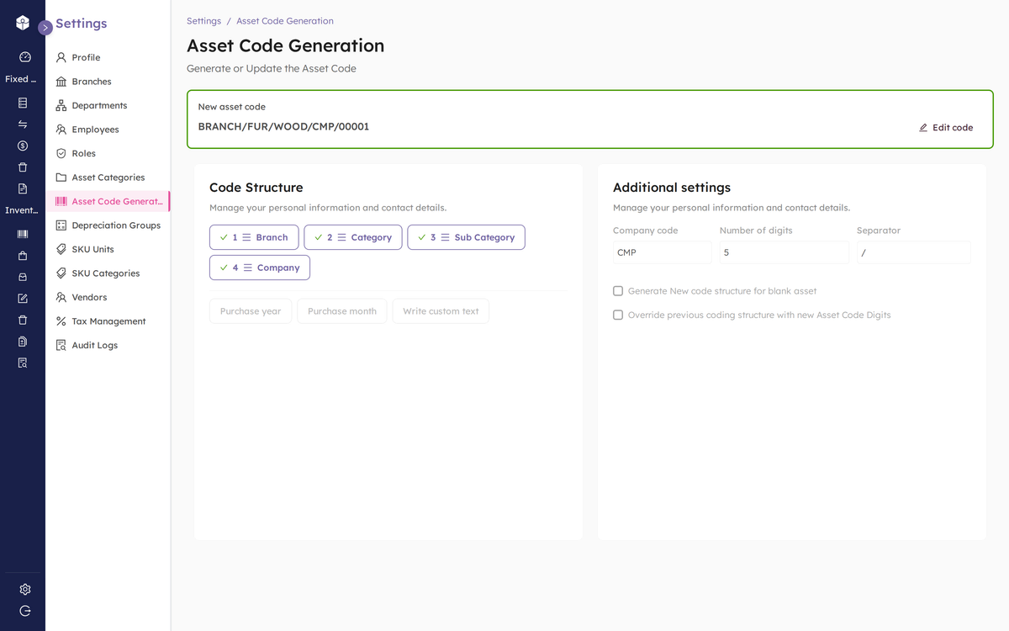Expand the sidebar with purple chevron button

[45, 28]
